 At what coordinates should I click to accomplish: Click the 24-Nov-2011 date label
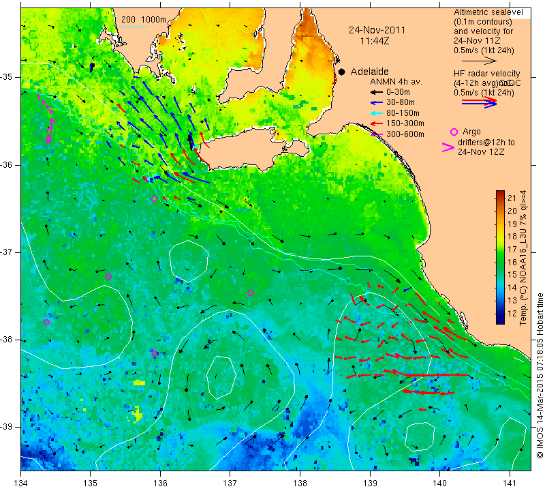[377, 30]
